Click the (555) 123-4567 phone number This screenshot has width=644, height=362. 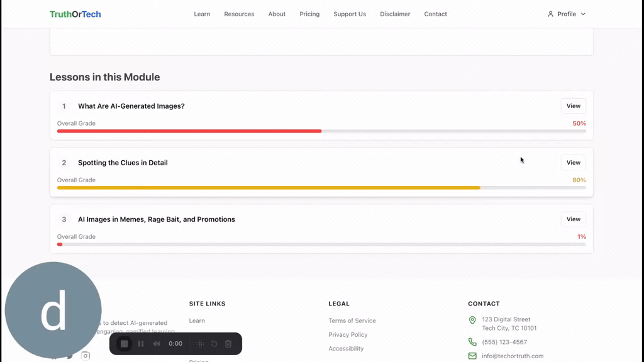504,342
